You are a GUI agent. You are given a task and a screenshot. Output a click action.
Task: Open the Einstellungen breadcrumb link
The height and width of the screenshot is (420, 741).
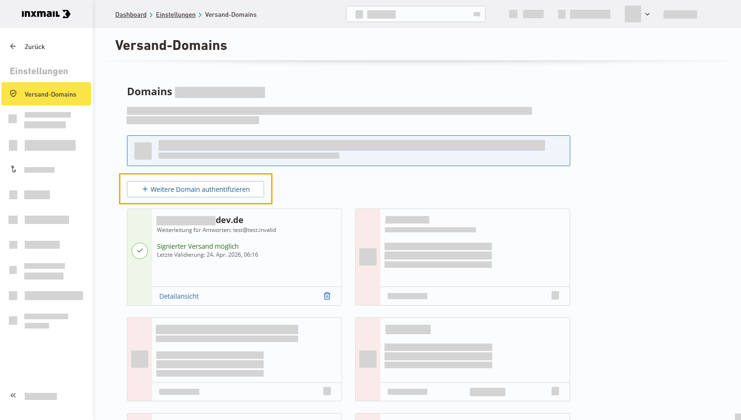[x=175, y=14]
